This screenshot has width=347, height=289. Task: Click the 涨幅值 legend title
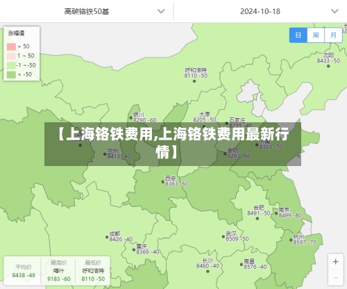pos(16,33)
